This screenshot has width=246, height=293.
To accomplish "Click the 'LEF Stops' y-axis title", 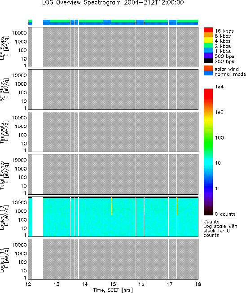I will pos(2,48).
